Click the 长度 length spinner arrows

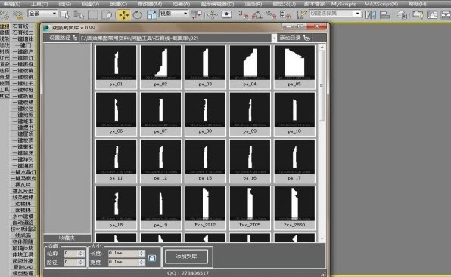click(x=142, y=253)
